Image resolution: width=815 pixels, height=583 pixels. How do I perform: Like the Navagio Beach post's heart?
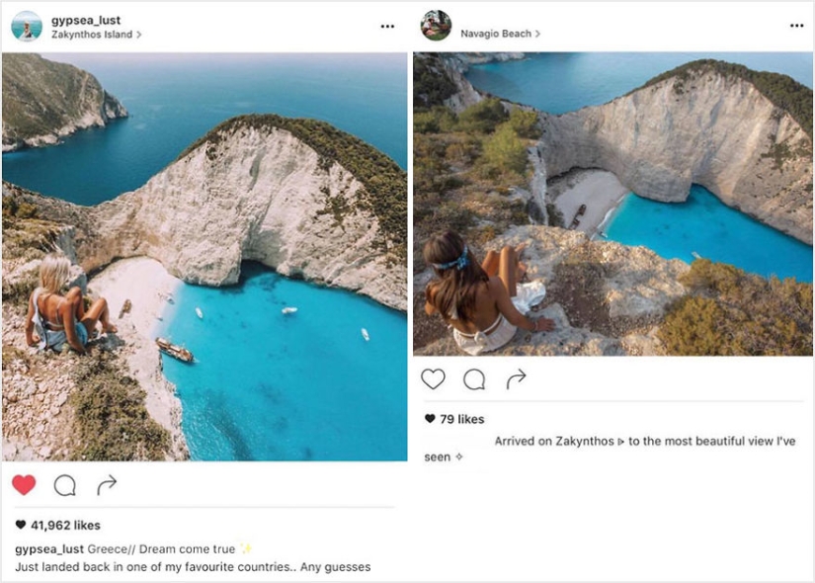432,377
